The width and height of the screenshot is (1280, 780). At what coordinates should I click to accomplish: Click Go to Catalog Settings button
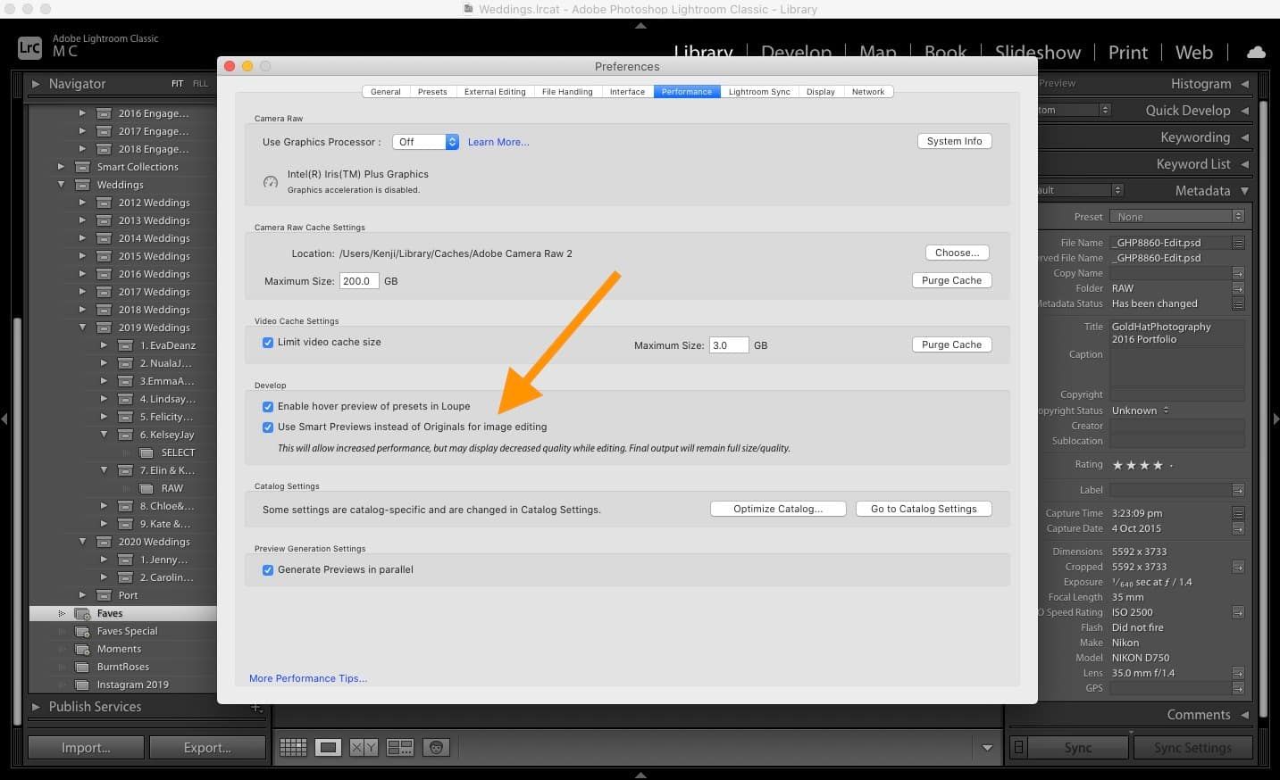coord(924,509)
